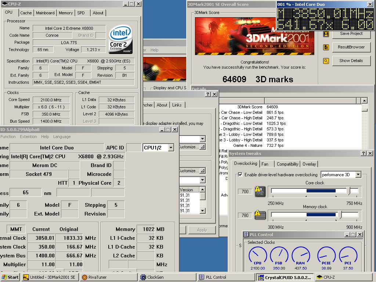Open the Help menu in CrystalCPUID
The image size is (376, 282).
[x=45, y=137]
